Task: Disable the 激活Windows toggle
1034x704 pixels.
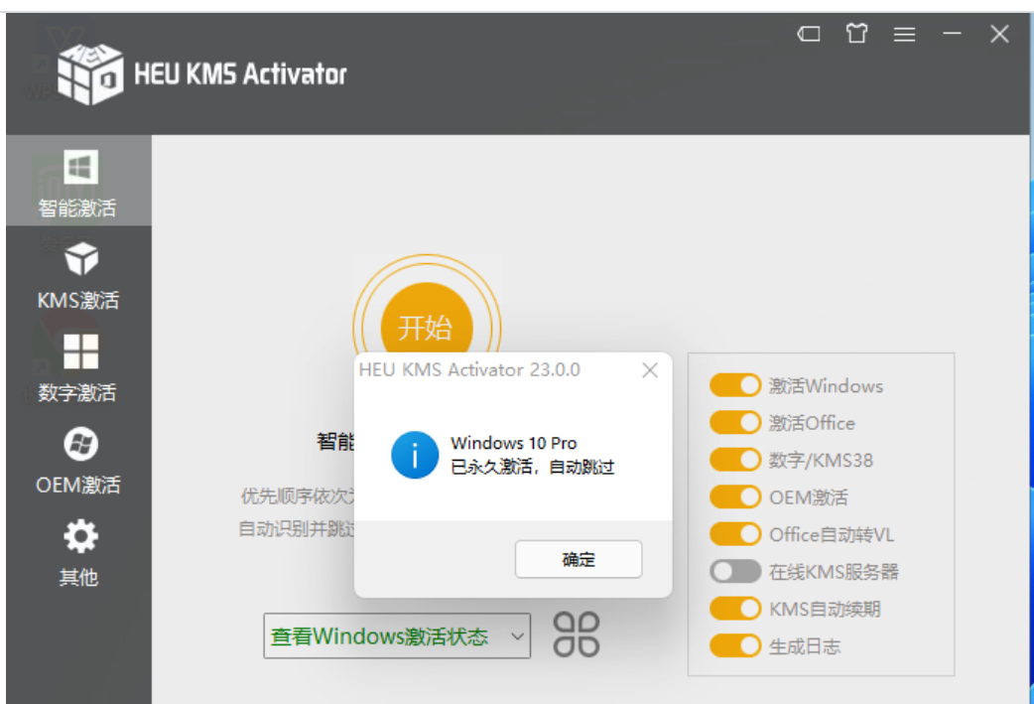Action: pos(736,385)
